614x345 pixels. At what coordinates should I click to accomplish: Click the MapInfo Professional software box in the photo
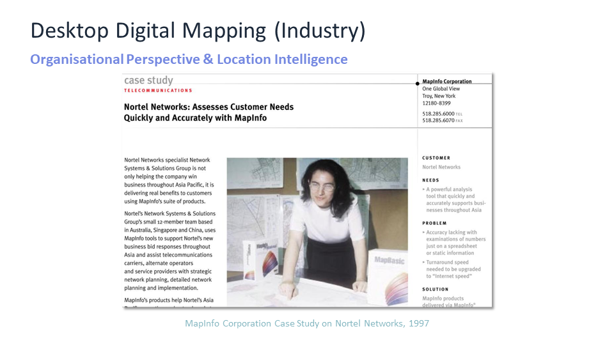point(261,260)
